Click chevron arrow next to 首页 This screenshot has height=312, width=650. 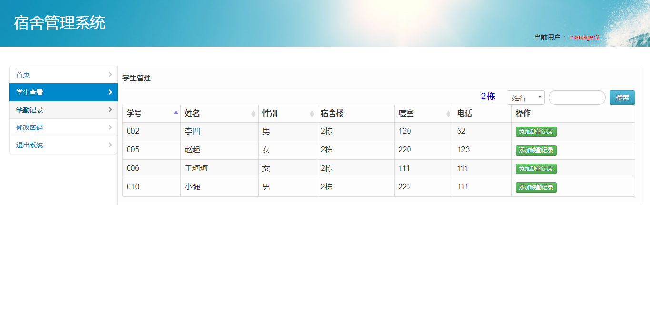coord(110,74)
